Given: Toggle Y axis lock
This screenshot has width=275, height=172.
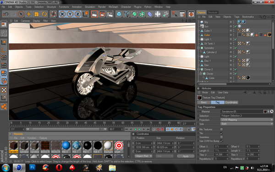Looking at the screenshot, I should (x=70, y=14).
